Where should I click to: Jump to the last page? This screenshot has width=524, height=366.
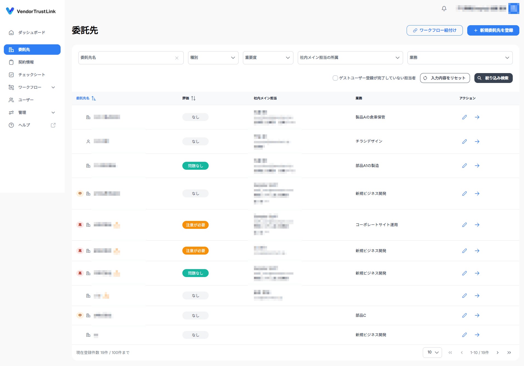point(509,353)
